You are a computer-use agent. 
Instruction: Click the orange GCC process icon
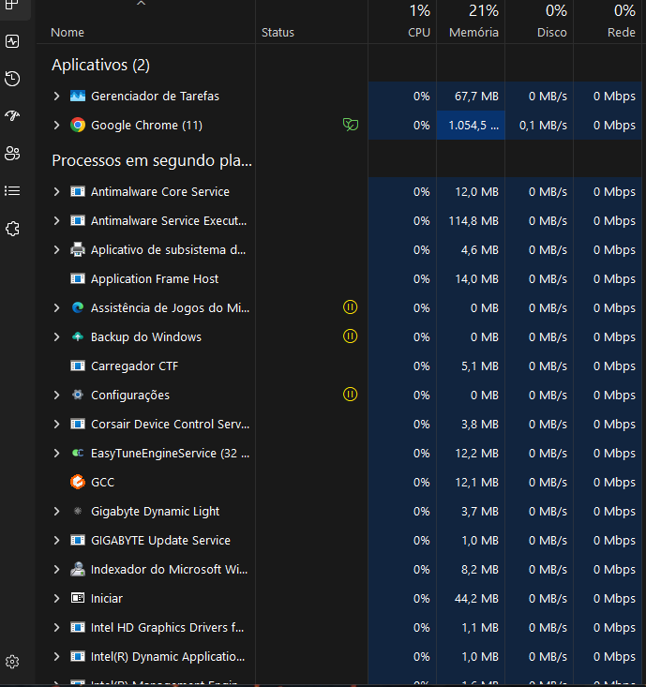point(78,482)
